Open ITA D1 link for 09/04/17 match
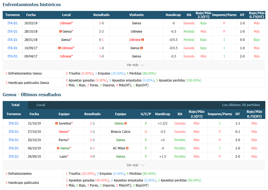The width and height of the screenshot is (268, 190). (x=13, y=56)
